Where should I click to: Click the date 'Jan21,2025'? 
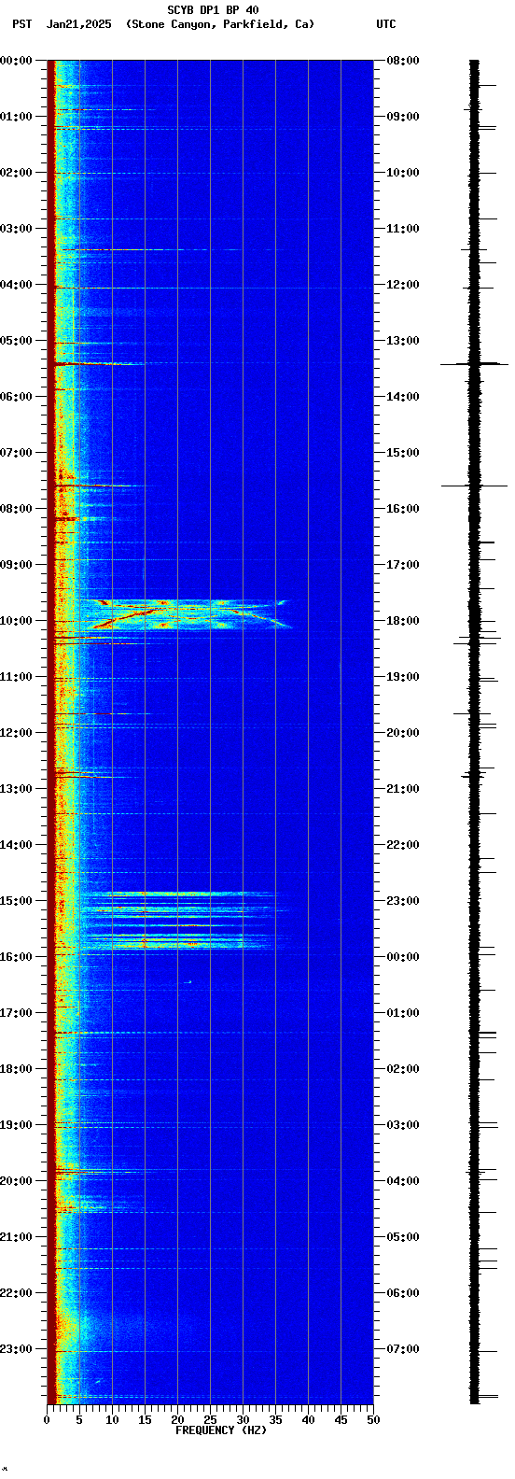[x=77, y=24]
